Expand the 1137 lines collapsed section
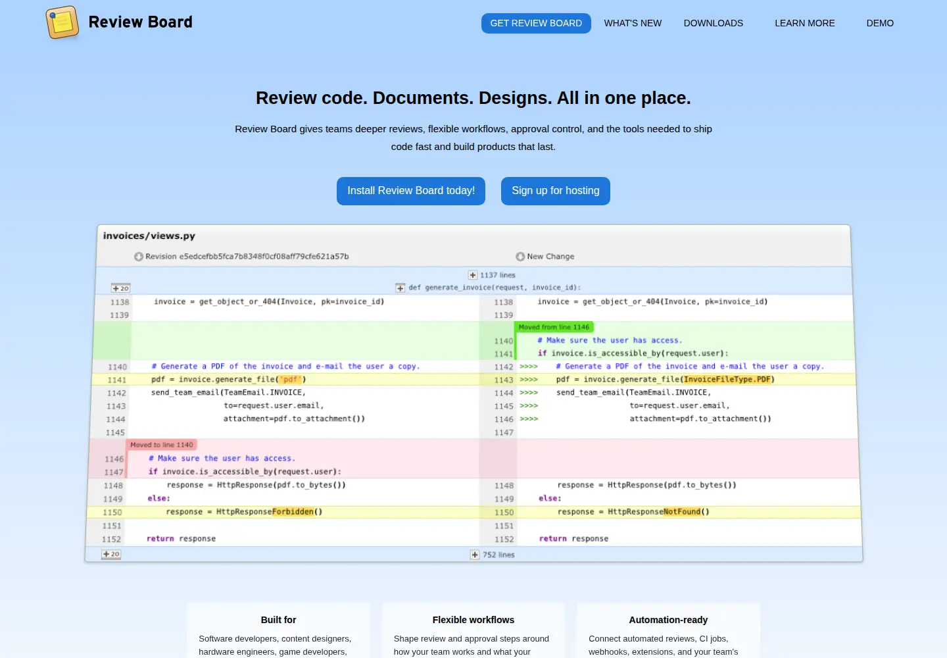This screenshot has width=947, height=658. point(473,275)
